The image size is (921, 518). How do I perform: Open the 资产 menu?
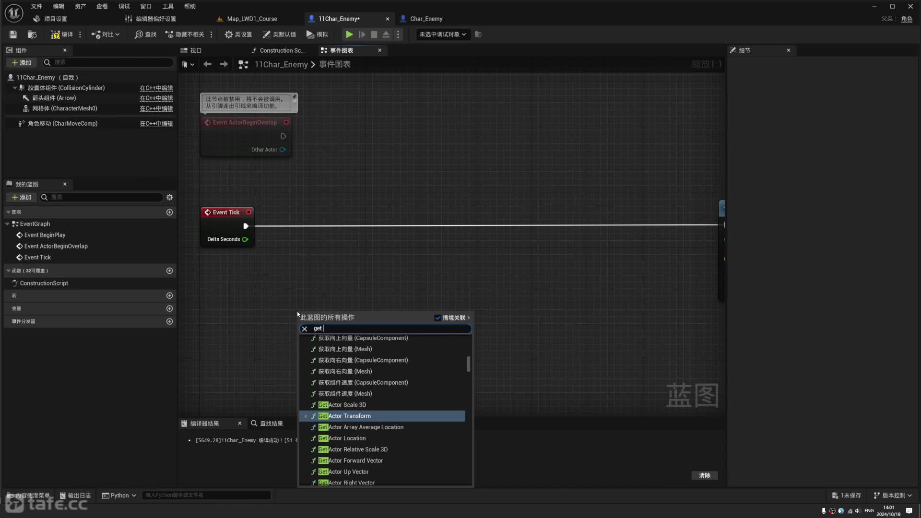click(81, 6)
